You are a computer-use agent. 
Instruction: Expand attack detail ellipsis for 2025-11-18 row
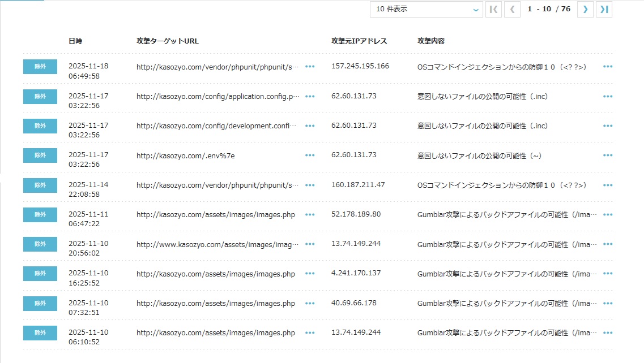point(608,67)
